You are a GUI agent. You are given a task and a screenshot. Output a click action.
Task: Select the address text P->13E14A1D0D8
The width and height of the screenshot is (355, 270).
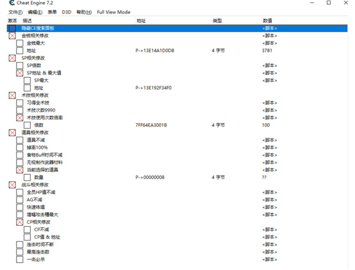point(155,50)
